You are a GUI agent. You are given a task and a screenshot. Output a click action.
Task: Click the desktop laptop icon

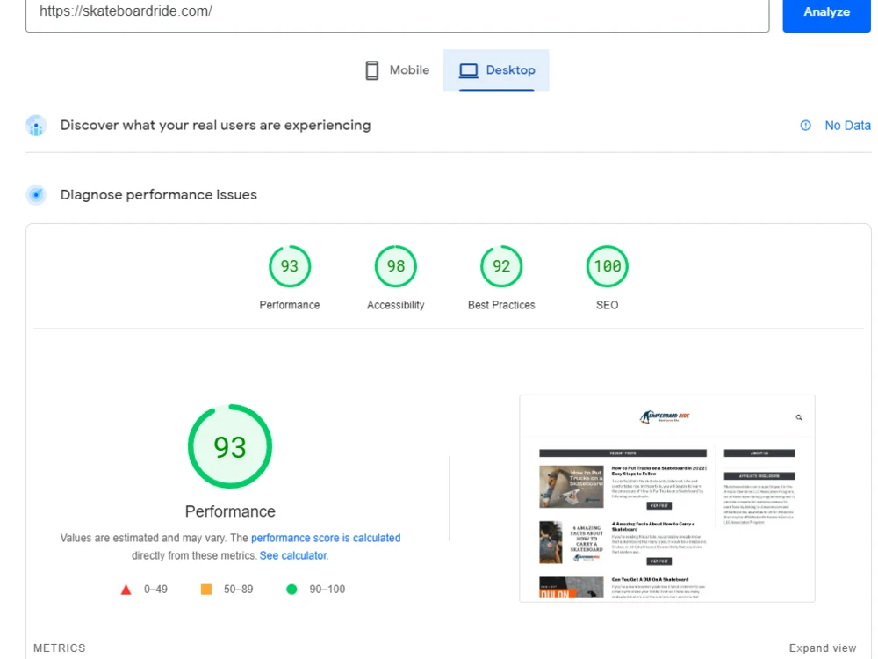point(469,70)
